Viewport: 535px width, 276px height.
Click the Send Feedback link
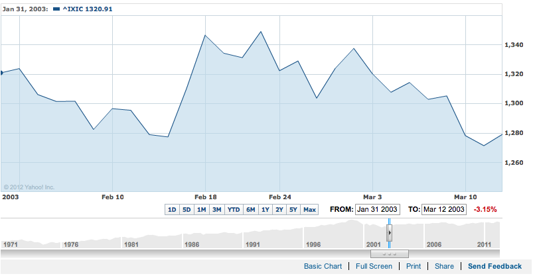495,266
